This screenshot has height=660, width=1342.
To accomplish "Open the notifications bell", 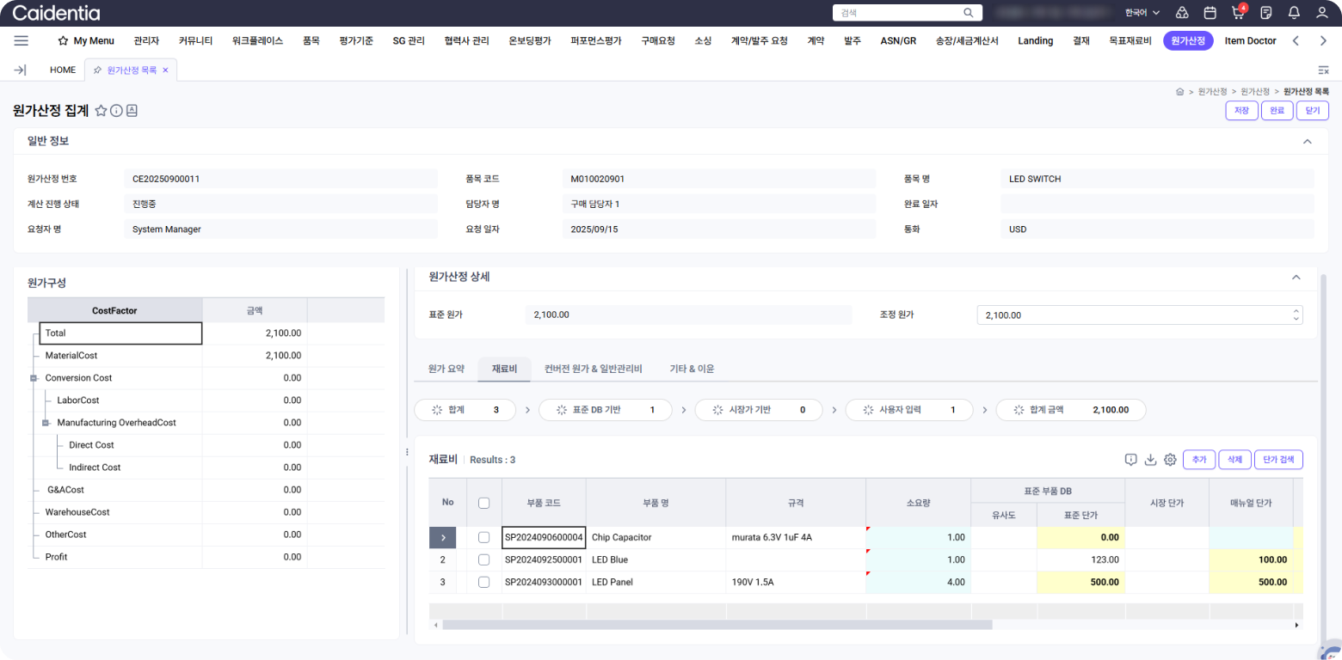I will (x=1294, y=13).
